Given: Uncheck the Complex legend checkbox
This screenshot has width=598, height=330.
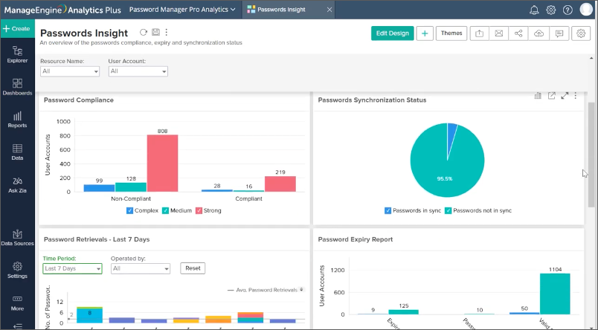Looking at the screenshot, I should coord(129,210).
